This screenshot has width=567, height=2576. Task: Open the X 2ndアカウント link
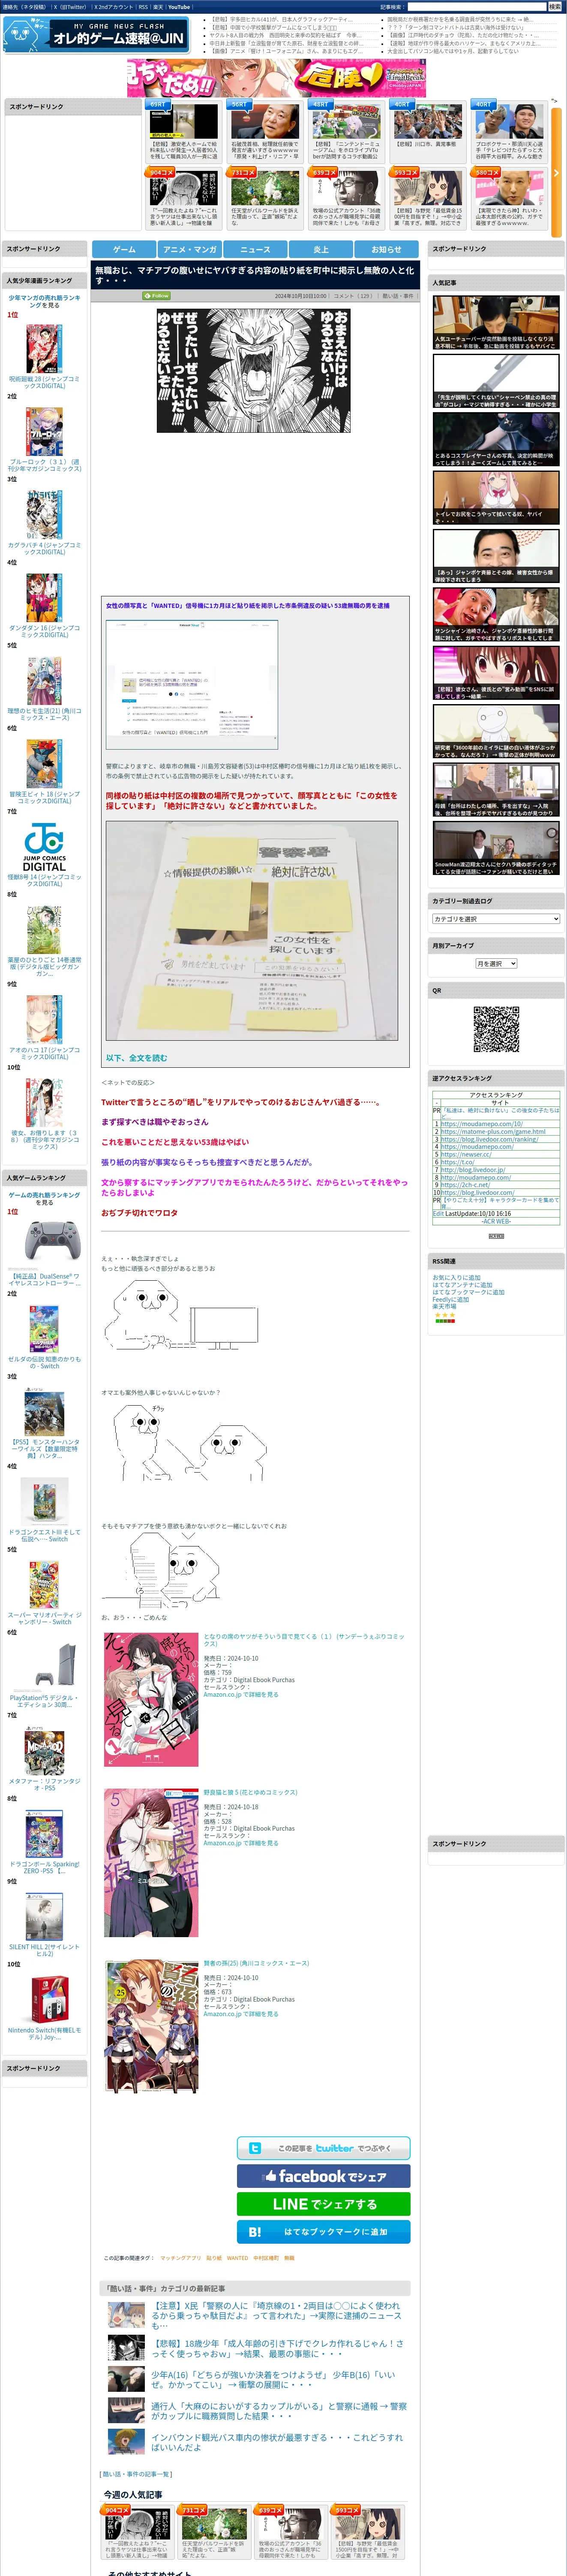[114, 6]
